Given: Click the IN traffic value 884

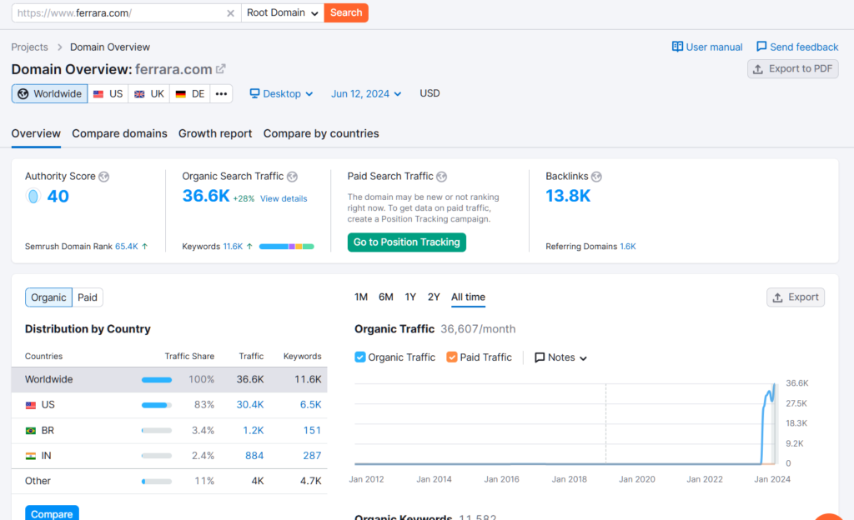Looking at the screenshot, I should (254, 455).
